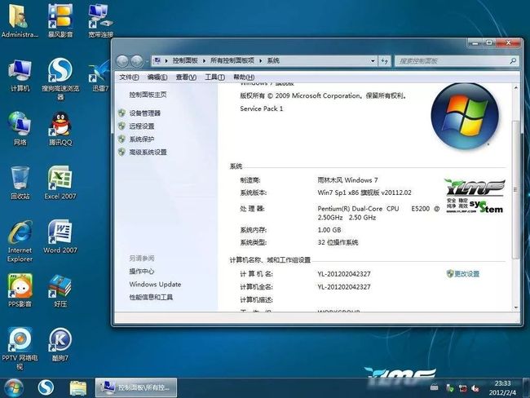Launch 腾讯QQ desktop shortcut
The width and height of the screenshot is (530, 398).
(60, 129)
